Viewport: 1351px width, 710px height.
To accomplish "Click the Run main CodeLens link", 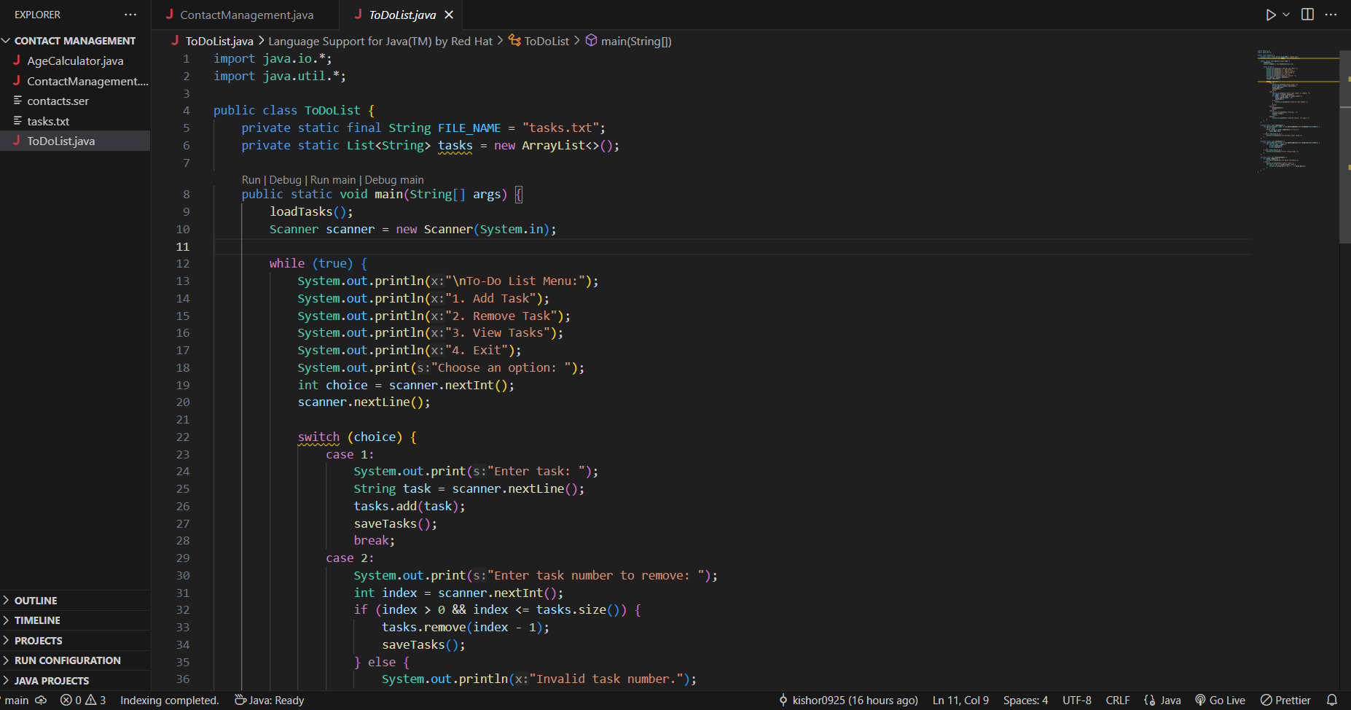I will click(x=333, y=180).
